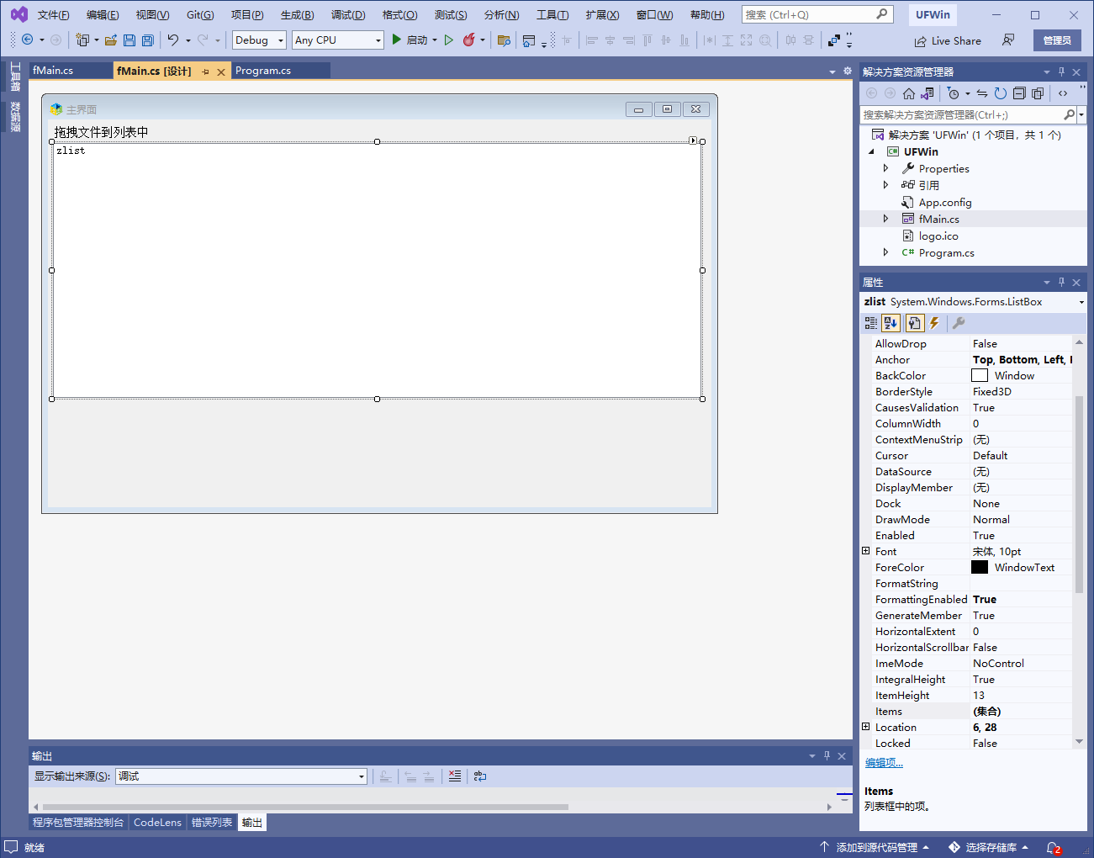Screen dimensions: 1094x858
Task: Click the undo arrow icon
Action: [x=173, y=40]
